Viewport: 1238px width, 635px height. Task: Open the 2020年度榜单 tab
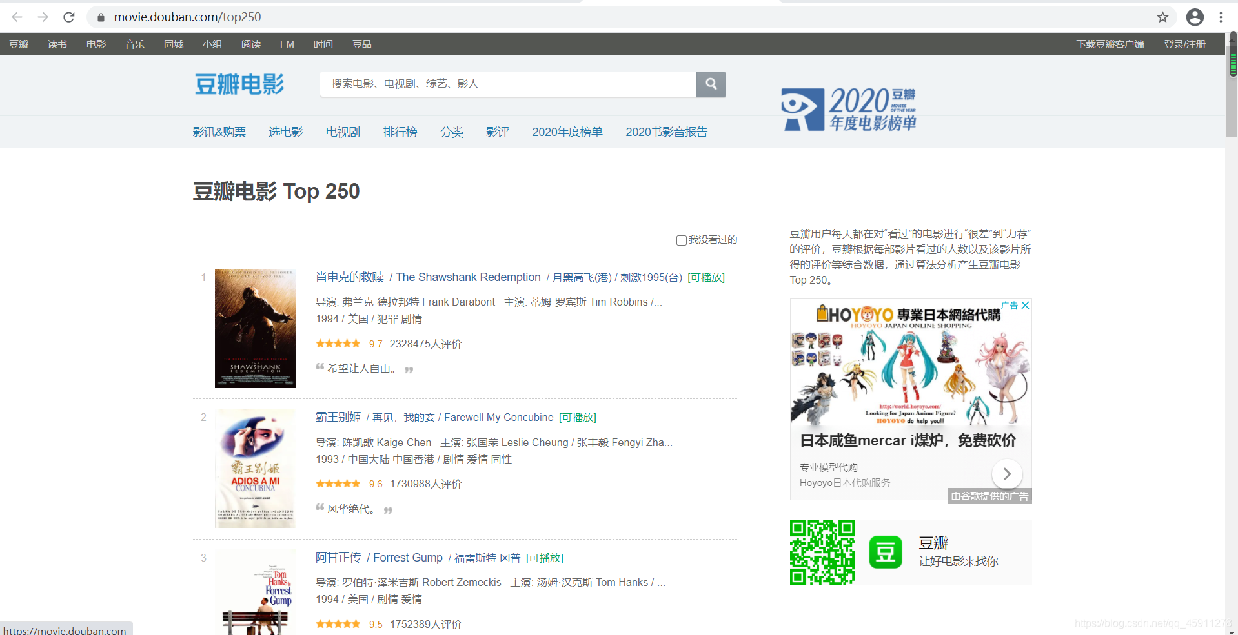(x=567, y=132)
